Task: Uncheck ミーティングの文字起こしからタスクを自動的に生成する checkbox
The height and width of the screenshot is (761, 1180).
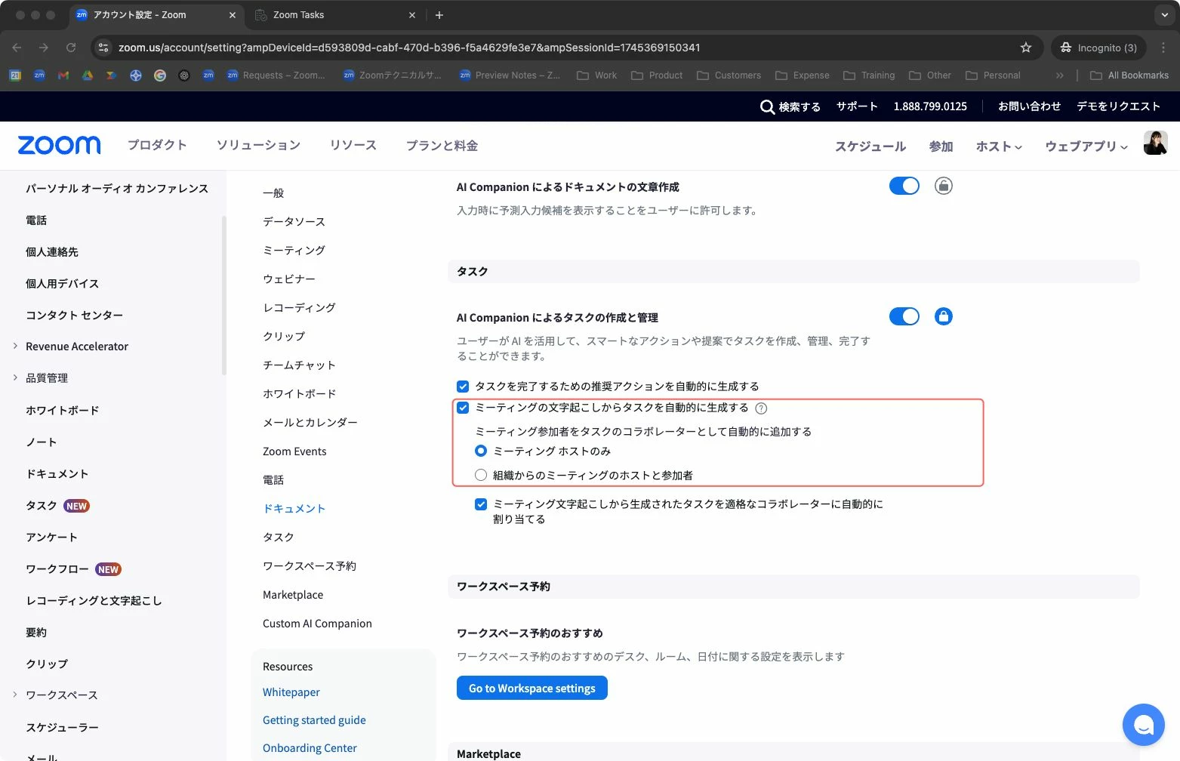Action: tap(463, 408)
